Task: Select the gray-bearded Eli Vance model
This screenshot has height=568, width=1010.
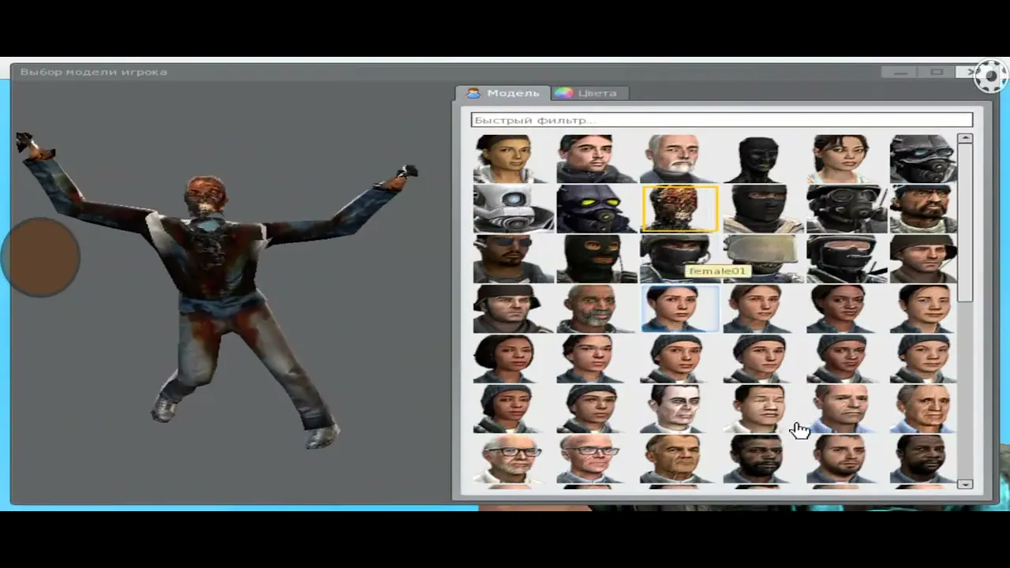Action: click(x=597, y=309)
